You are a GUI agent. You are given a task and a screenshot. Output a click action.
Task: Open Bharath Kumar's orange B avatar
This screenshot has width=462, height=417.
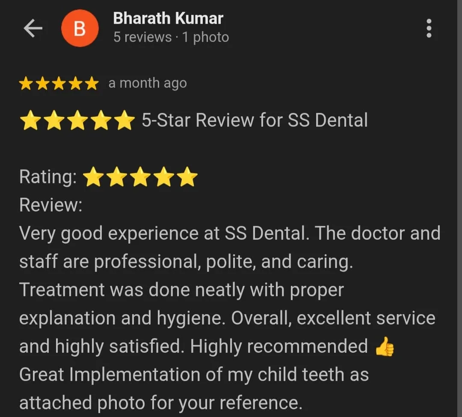[x=80, y=28]
